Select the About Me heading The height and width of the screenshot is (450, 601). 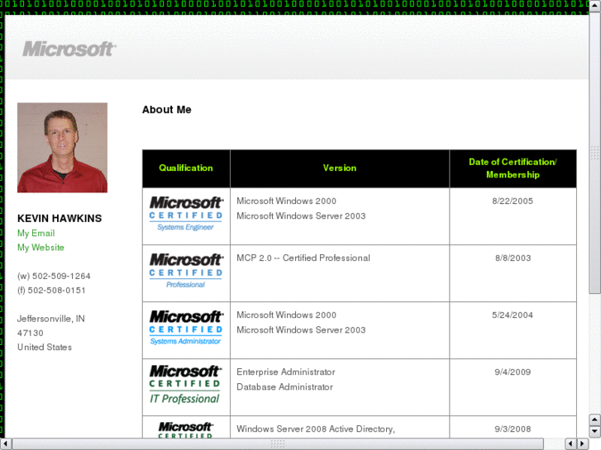point(167,110)
